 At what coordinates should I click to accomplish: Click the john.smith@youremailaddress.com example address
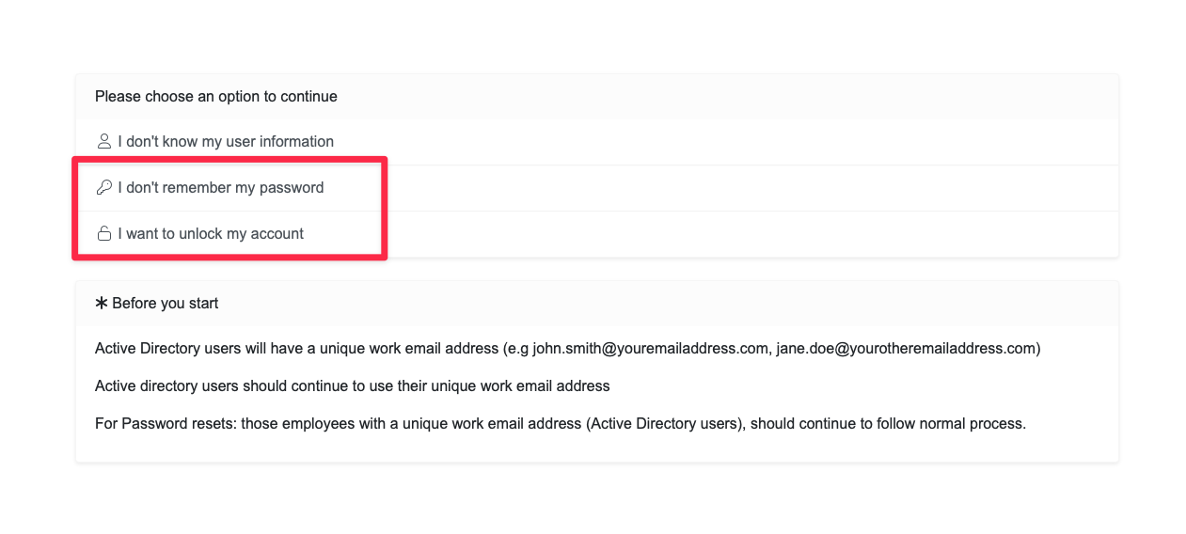point(650,348)
